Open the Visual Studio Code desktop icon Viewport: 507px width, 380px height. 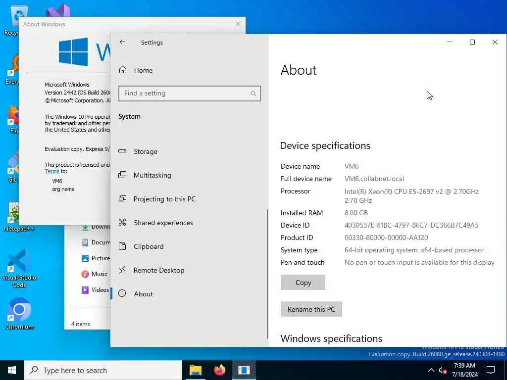tap(19, 269)
